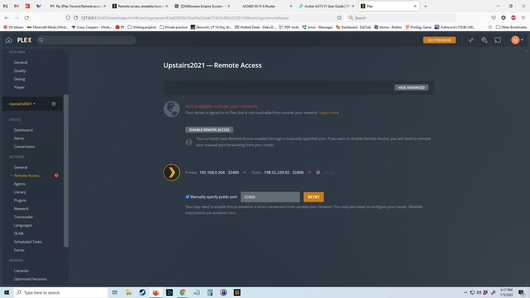The height and width of the screenshot is (298, 530).
Task: Click the taskbar clock and date
Action: 506,292
